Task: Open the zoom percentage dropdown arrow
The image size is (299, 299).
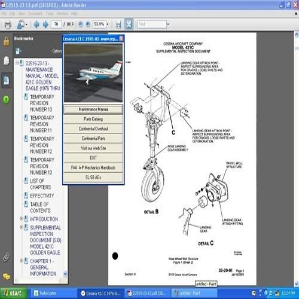Action: 108,25
